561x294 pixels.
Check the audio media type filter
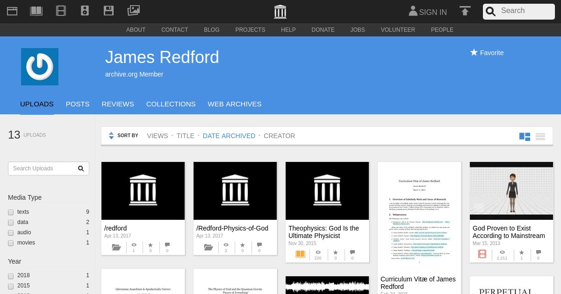pyautogui.click(x=11, y=233)
